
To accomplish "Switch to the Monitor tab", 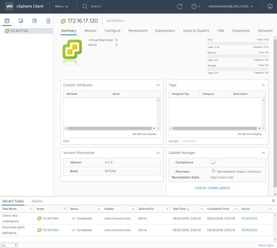I will pos(91,31).
